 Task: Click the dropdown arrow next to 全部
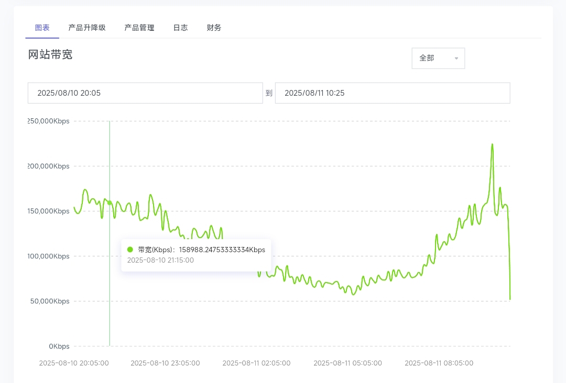click(455, 58)
